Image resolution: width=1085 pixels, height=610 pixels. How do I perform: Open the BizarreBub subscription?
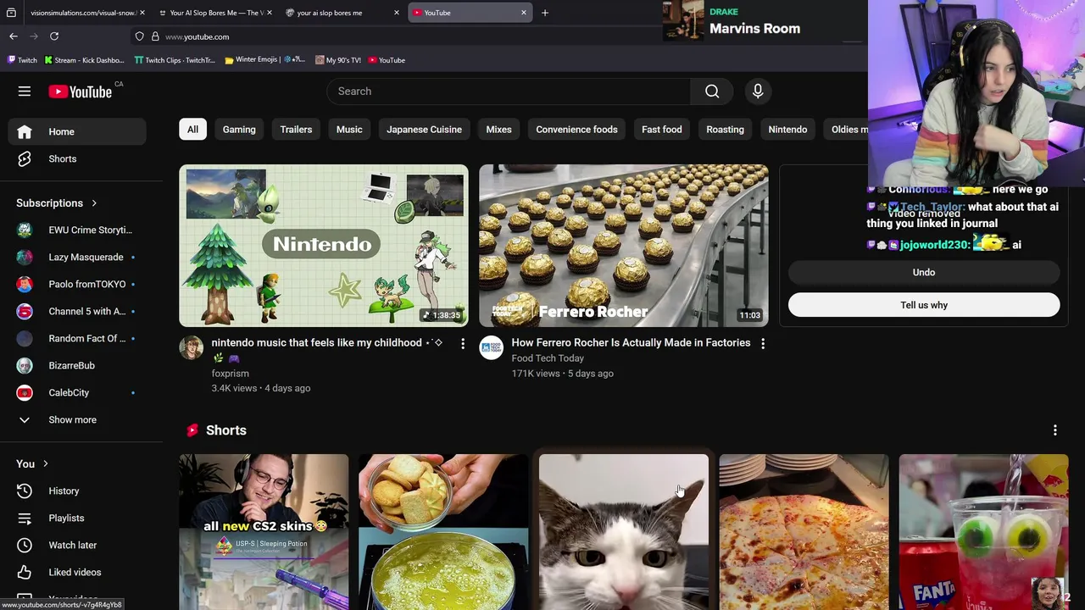pyautogui.click(x=77, y=365)
